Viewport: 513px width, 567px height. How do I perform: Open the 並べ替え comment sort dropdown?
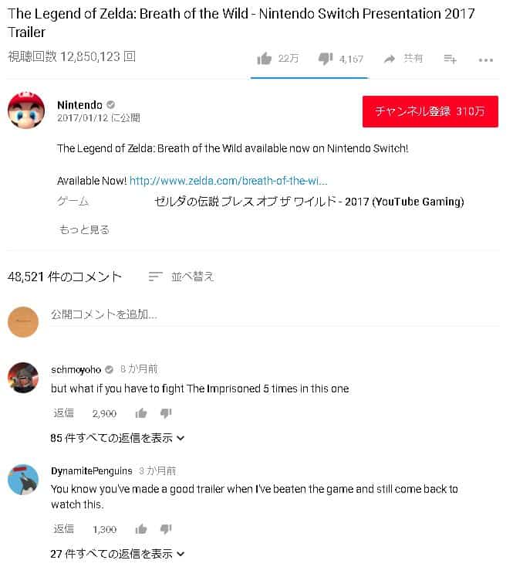coord(181,277)
